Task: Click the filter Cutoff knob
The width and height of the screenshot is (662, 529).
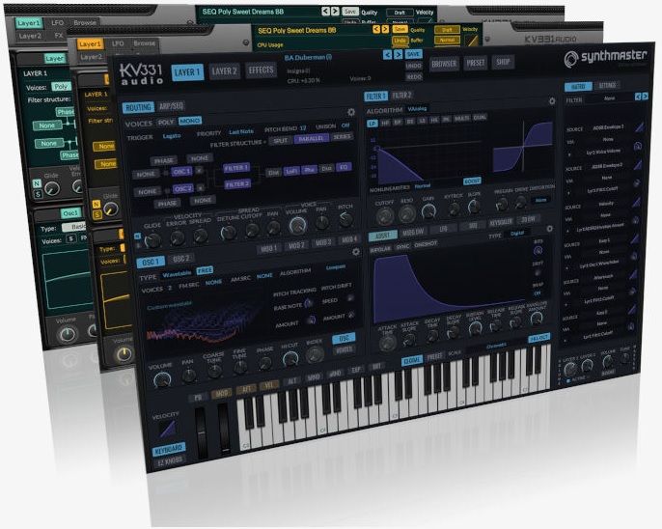Action: click(x=384, y=216)
